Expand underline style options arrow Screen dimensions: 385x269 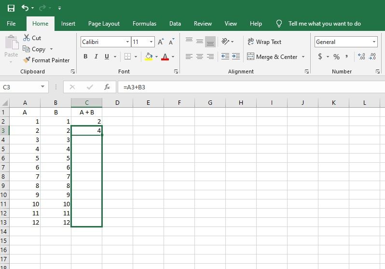click(x=115, y=57)
